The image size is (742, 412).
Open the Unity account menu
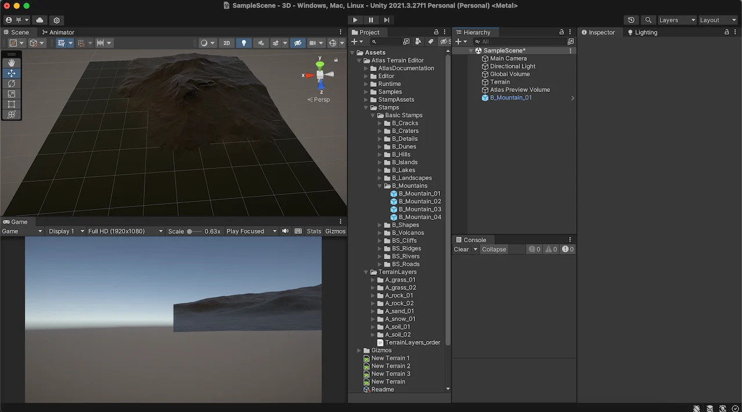coord(16,20)
